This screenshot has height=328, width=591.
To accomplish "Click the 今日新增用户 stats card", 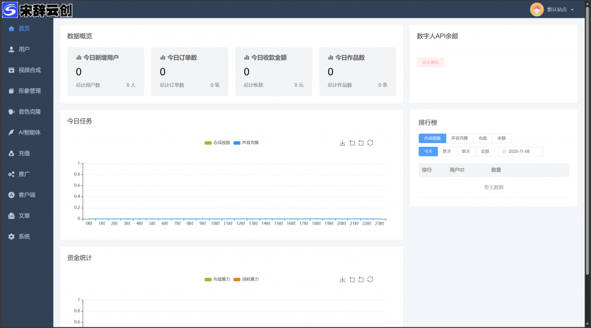I will click(x=106, y=71).
